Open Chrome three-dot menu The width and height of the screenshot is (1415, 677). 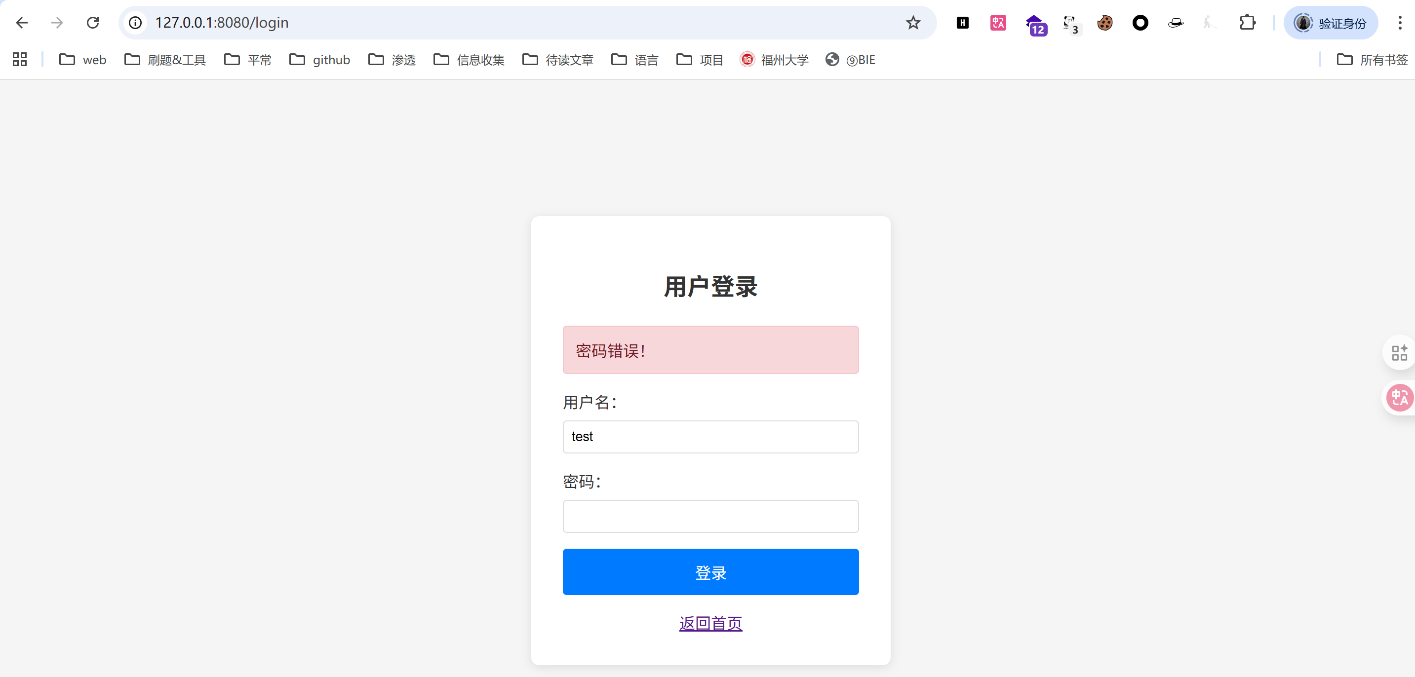point(1400,23)
